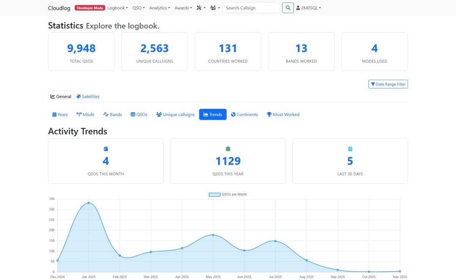
Task: Click the Jan 2025 chart data point
Action: click(89, 203)
